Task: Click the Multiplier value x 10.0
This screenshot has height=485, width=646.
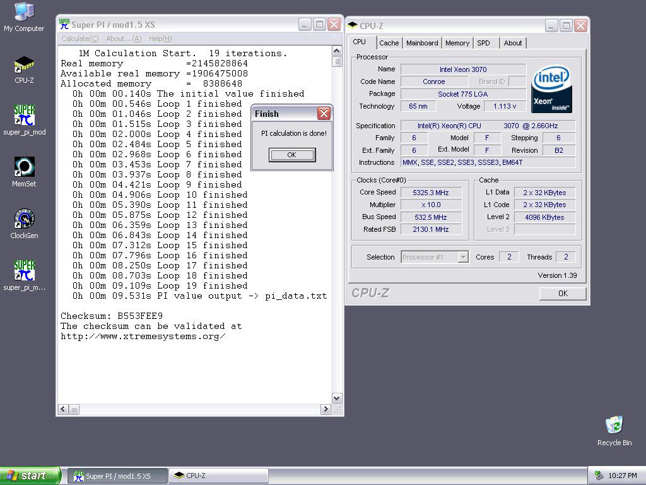Action: (x=431, y=205)
